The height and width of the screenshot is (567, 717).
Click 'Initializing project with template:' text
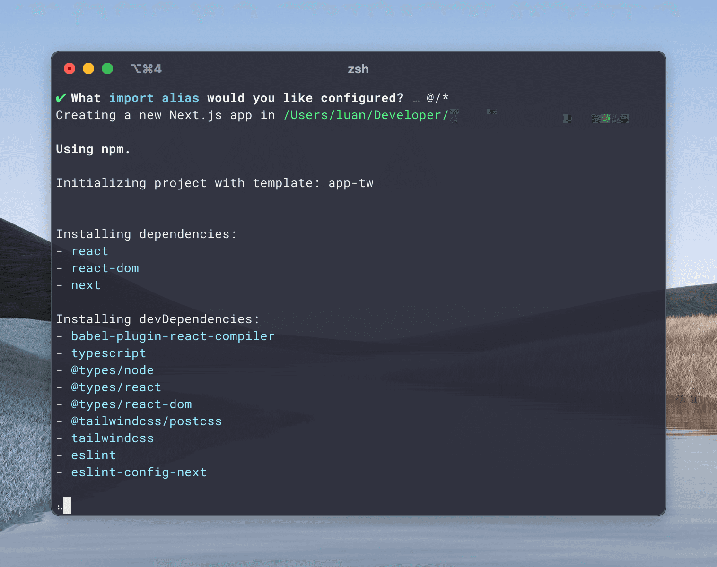[x=188, y=183]
